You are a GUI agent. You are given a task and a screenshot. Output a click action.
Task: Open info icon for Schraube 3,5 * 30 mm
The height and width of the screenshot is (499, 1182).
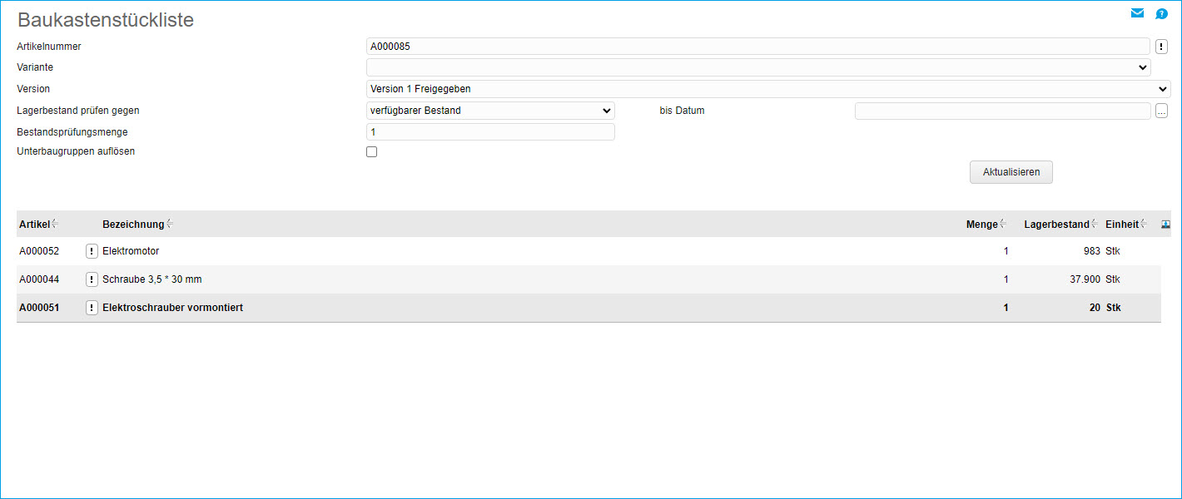tap(92, 279)
